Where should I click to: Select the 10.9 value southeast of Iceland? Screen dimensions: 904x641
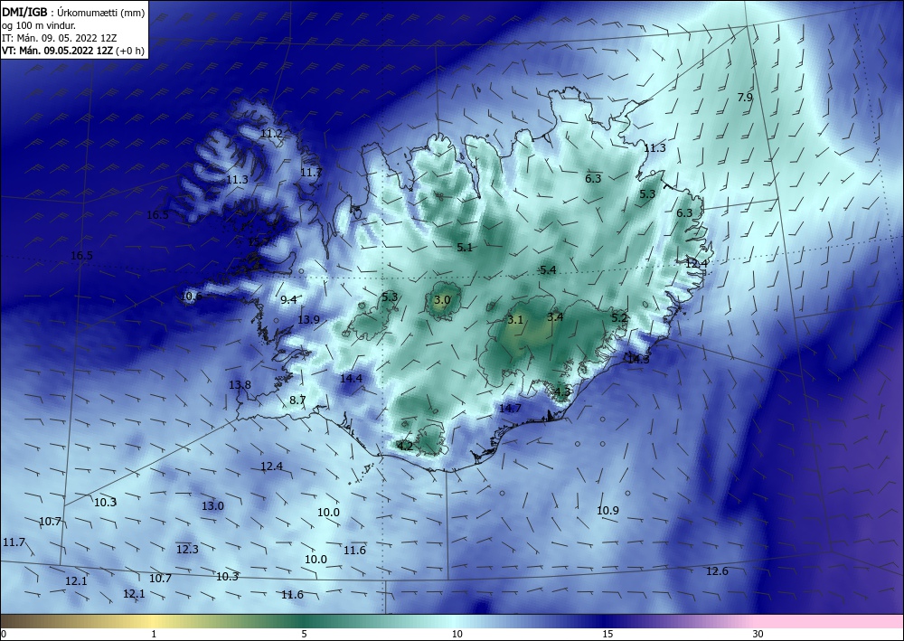pos(607,511)
